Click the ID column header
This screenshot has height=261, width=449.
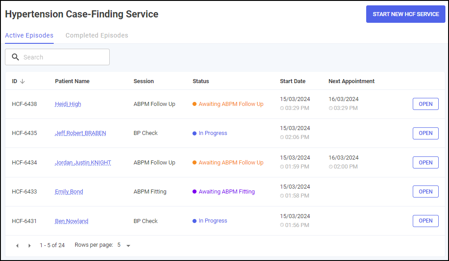[15, 81]
